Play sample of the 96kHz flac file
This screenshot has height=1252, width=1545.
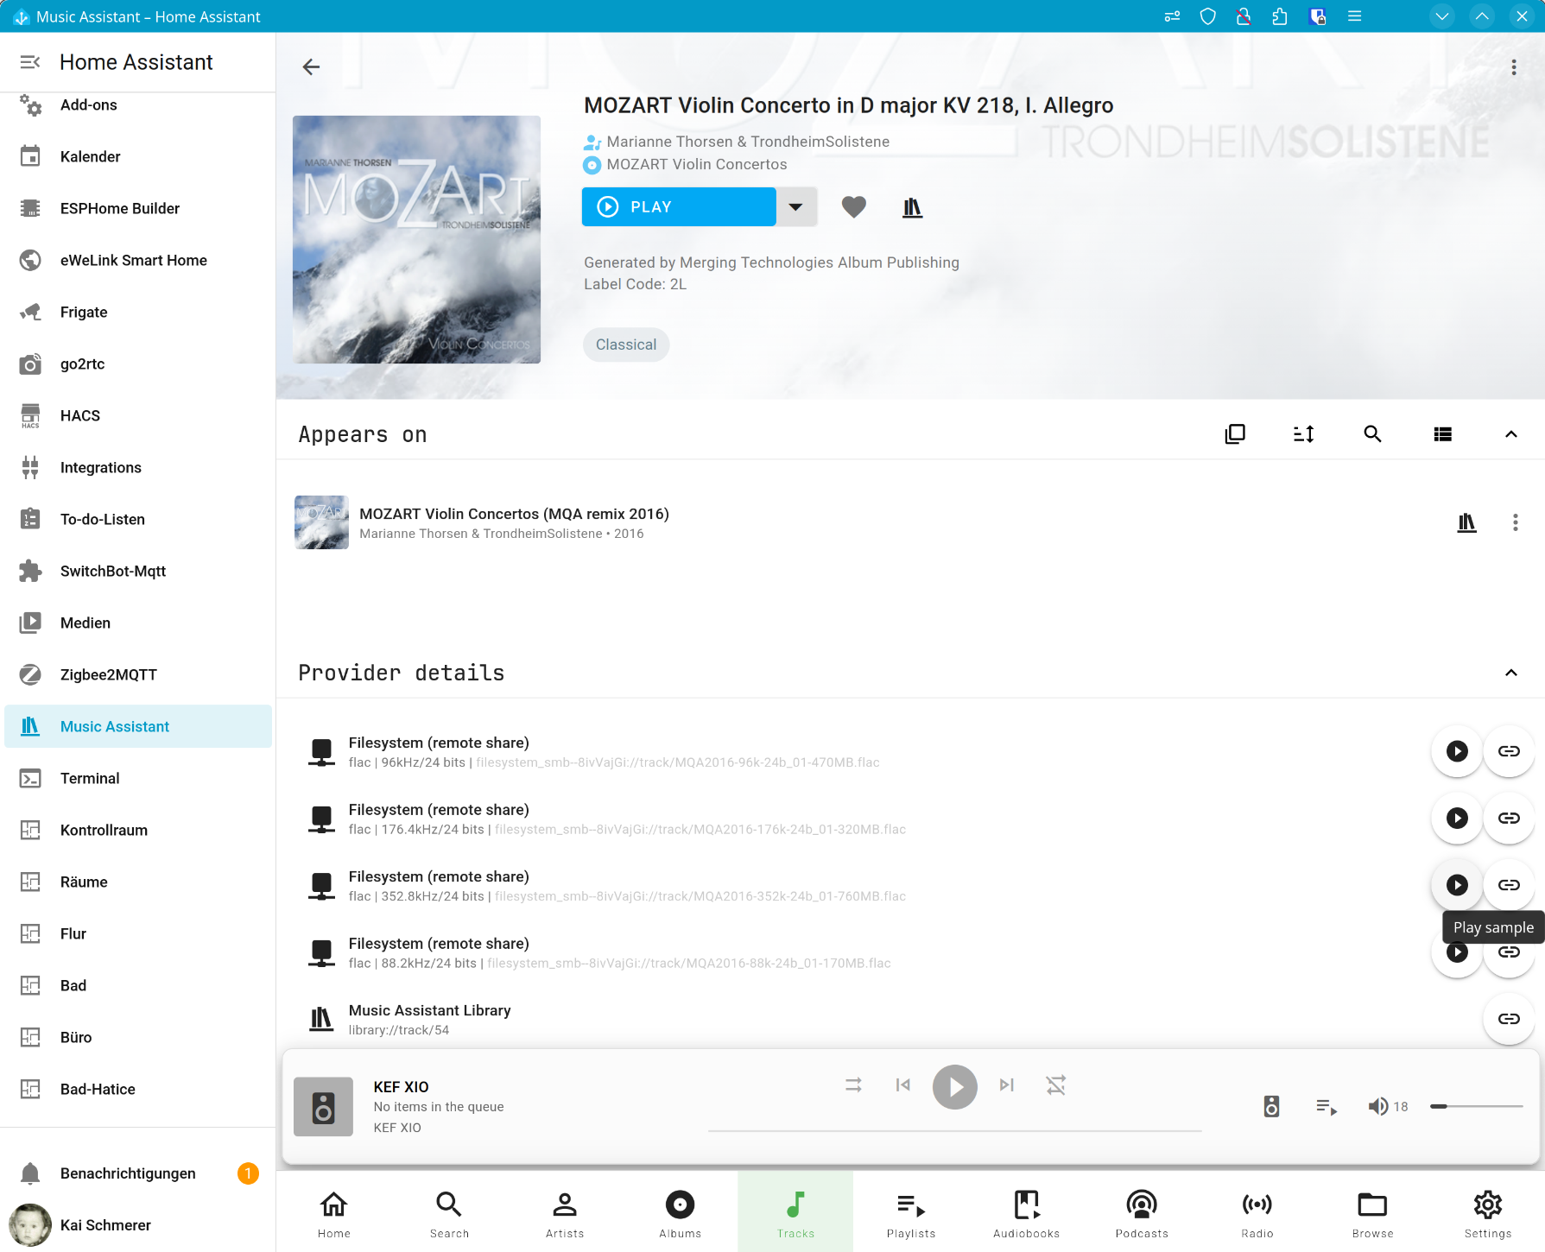click(1457, 751)
